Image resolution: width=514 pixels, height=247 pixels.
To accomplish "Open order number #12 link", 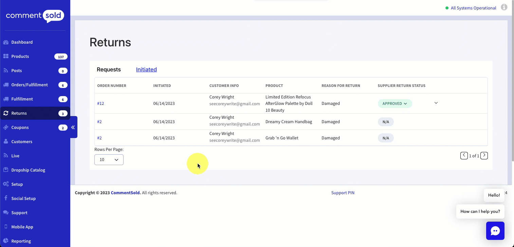I will point(100,104).
